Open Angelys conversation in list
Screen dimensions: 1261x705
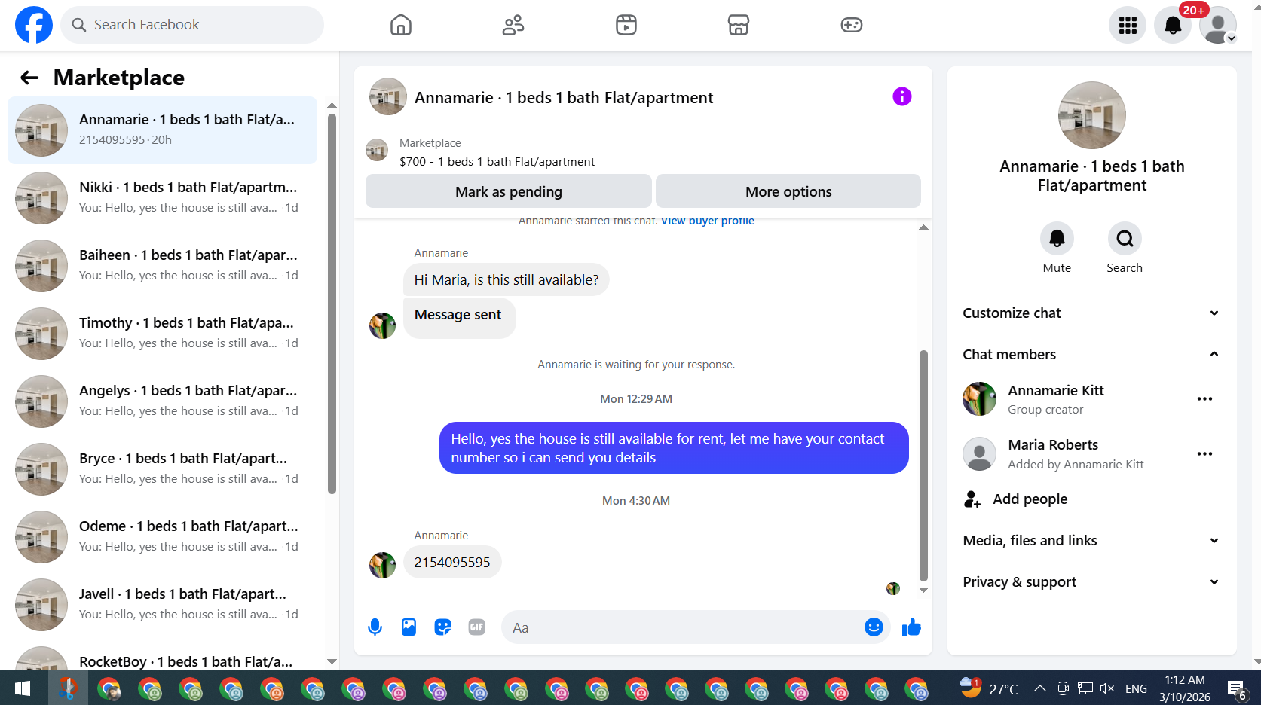162,401
